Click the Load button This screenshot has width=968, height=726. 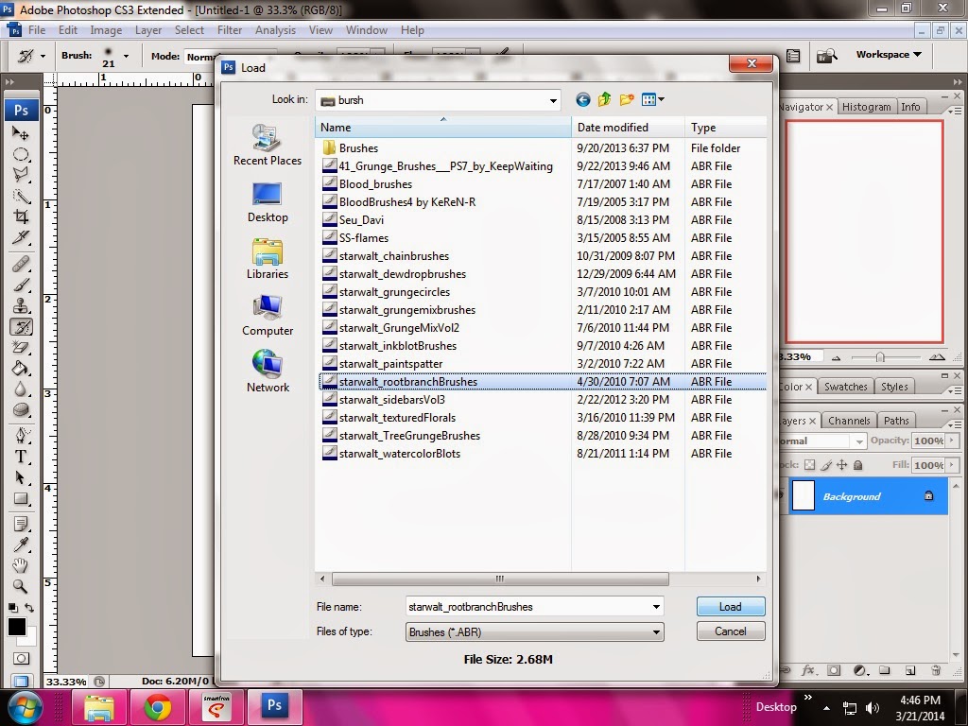[x=730, y=606]
